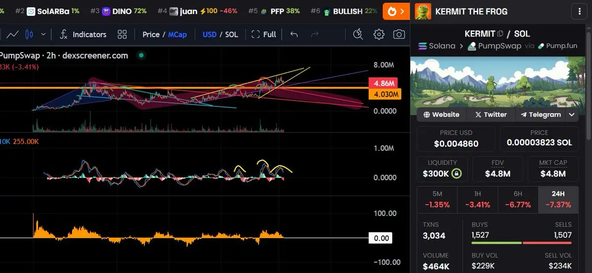Take a chart snapshot with camera icon

[x=399, y=34]
